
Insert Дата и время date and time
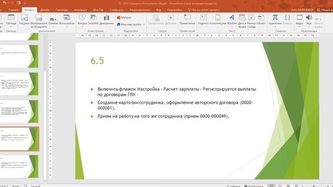242,21
